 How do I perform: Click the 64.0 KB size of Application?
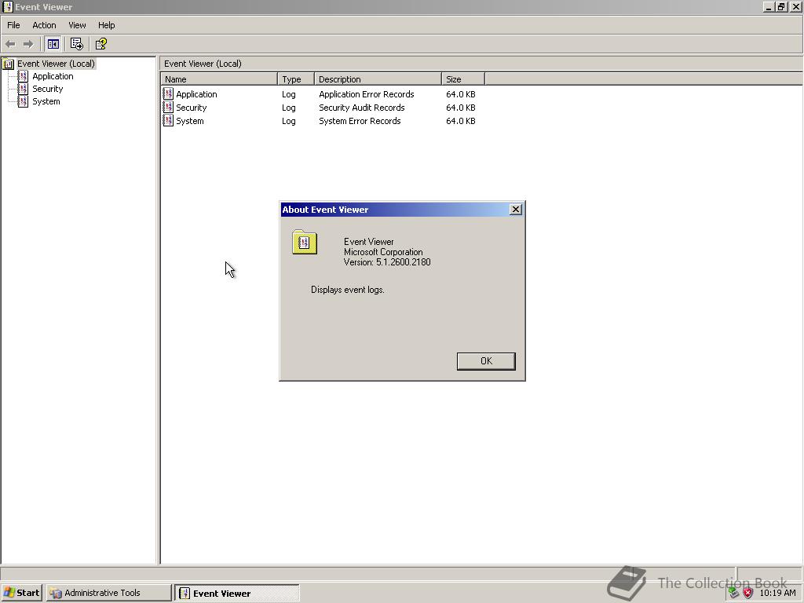[x=460, y=94]
